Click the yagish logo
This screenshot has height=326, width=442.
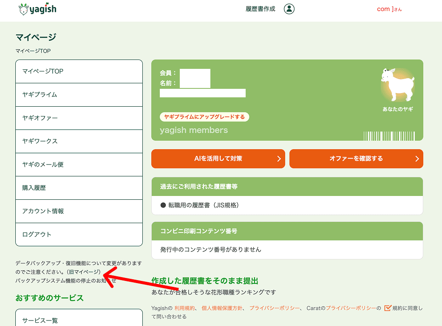click(37, 9)
